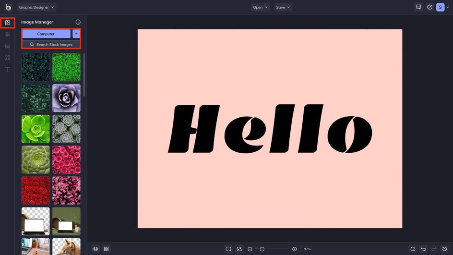Image resolution: width=453 pixels, height=255 pixels.
Task: Select the purple succulent thumbnail
Action: point(66,98)
